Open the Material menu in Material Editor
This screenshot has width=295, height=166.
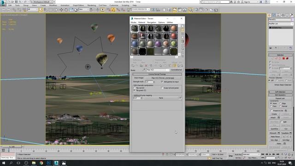point(142,23)
